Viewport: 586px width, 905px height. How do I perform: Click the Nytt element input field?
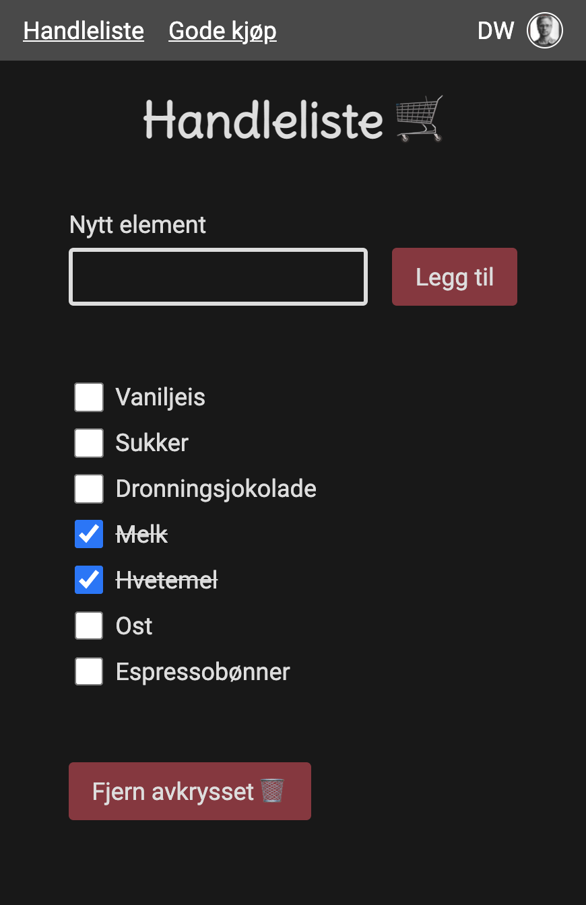point(218,276)
